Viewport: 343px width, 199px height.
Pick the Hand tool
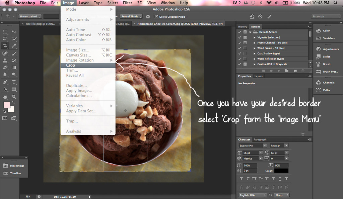[x=5, y=97]
